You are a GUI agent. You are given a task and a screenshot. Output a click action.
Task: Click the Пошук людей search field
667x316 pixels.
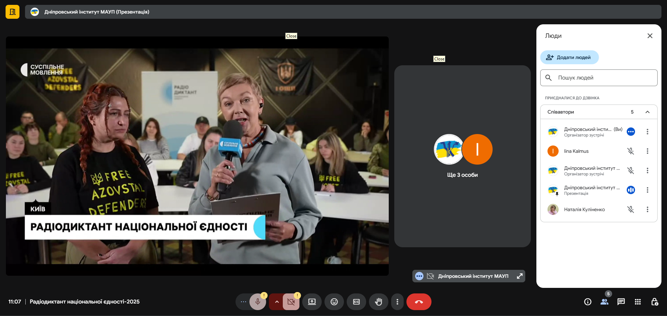(x=604, y=78)
